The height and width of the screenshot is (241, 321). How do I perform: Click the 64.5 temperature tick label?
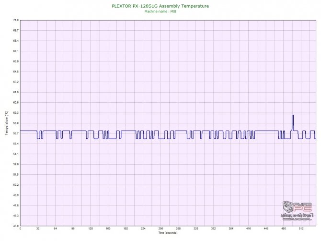point(16,72)
